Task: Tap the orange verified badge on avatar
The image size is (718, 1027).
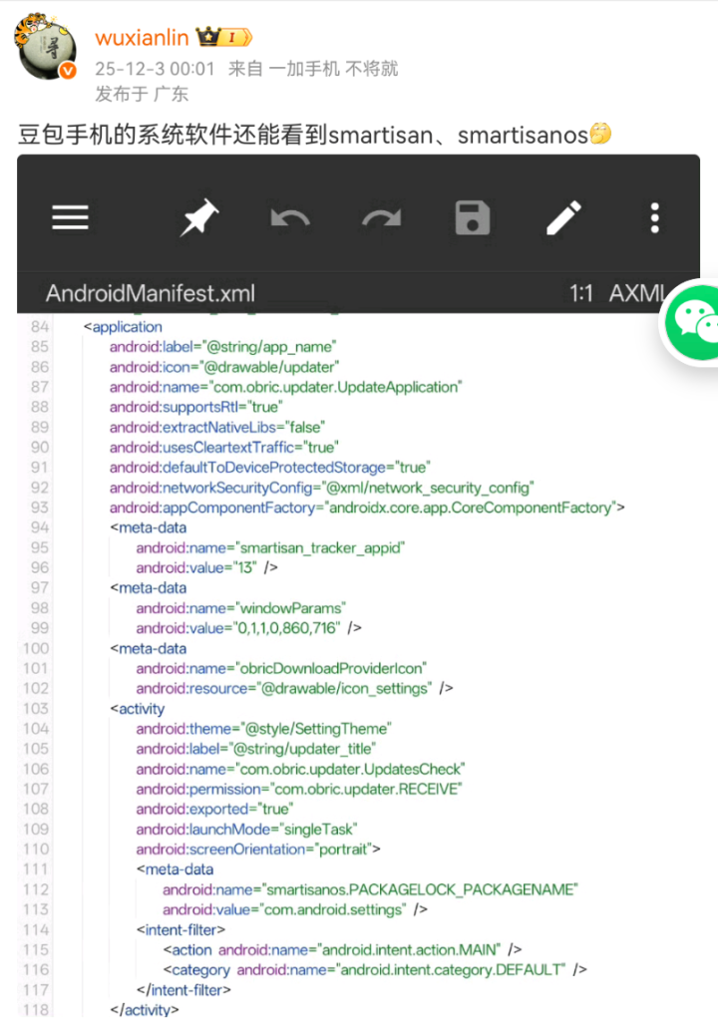Action: 68,71
